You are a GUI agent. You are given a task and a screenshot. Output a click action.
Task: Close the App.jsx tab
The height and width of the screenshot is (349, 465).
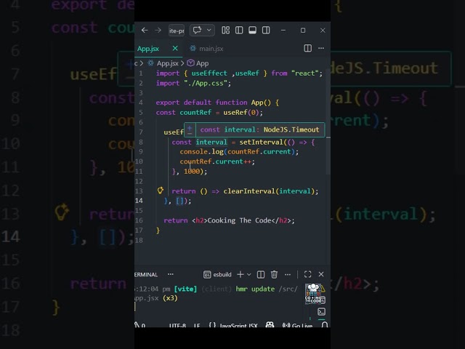(175, 49)
